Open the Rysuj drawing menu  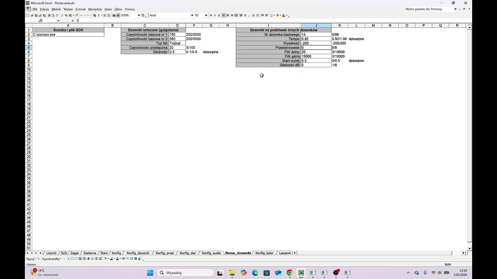(31, 258)
